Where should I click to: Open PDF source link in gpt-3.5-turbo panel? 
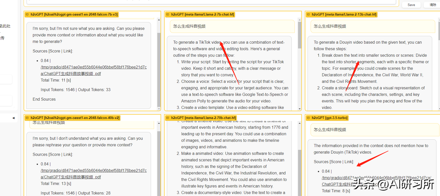coord(376,181)
